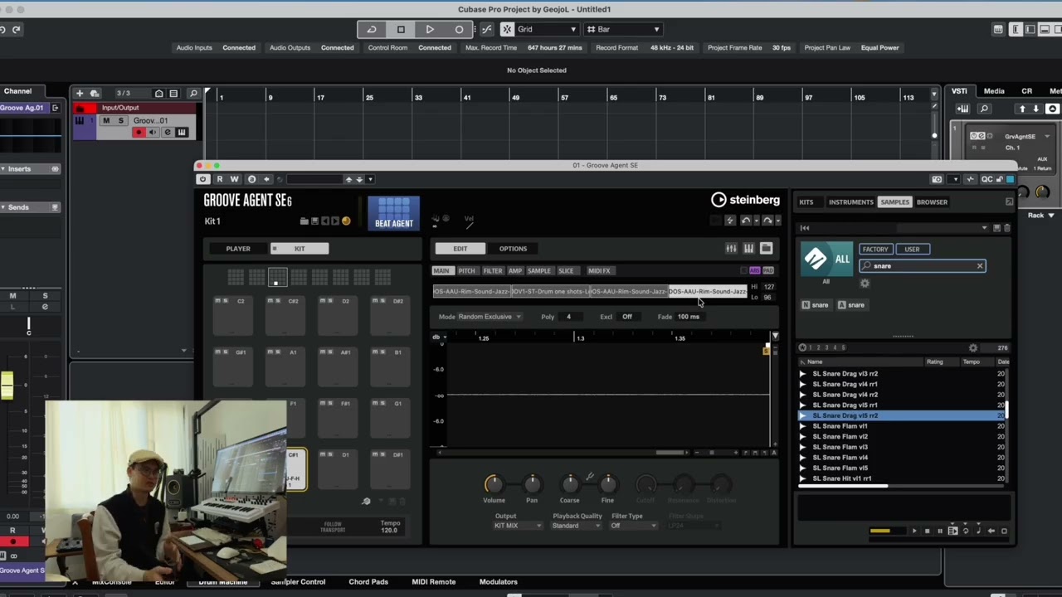
Task: Open the EDIT page
Action: point(460,249)
